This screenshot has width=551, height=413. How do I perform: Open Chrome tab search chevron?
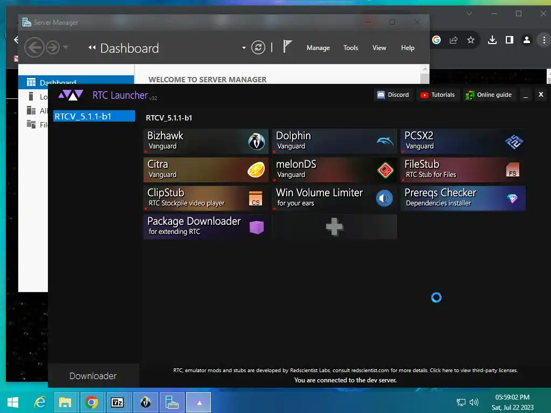(469, 13)
